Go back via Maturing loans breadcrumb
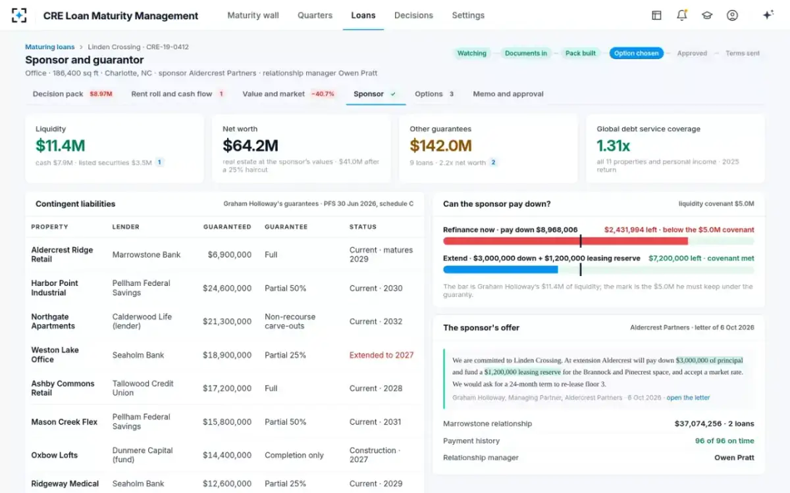Viewport: 790px width, 493px height. (x=49, y=47)
